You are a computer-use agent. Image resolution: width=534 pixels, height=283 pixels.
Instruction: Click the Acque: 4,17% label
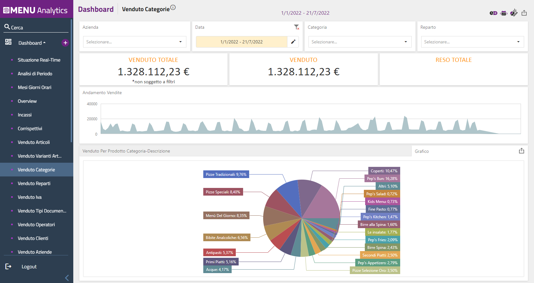pos(217,269)
